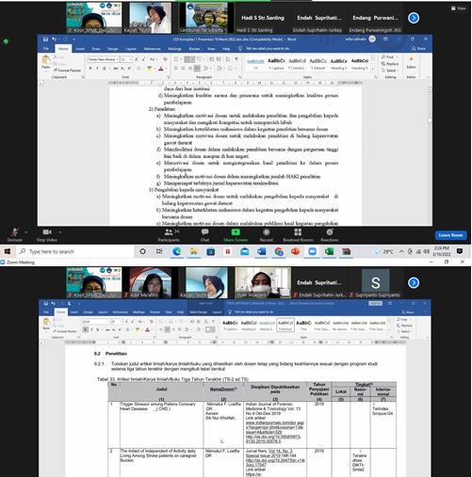472x477 pixels.
Task: Expand hidden system tray icons chevron
Action: [401, 251]
